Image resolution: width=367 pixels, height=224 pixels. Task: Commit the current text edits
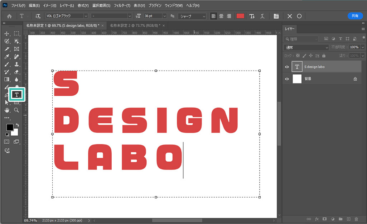[299, 16]
